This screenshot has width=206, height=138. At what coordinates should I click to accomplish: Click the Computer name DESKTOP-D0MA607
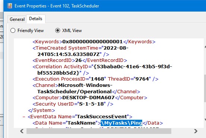point(88,98)
